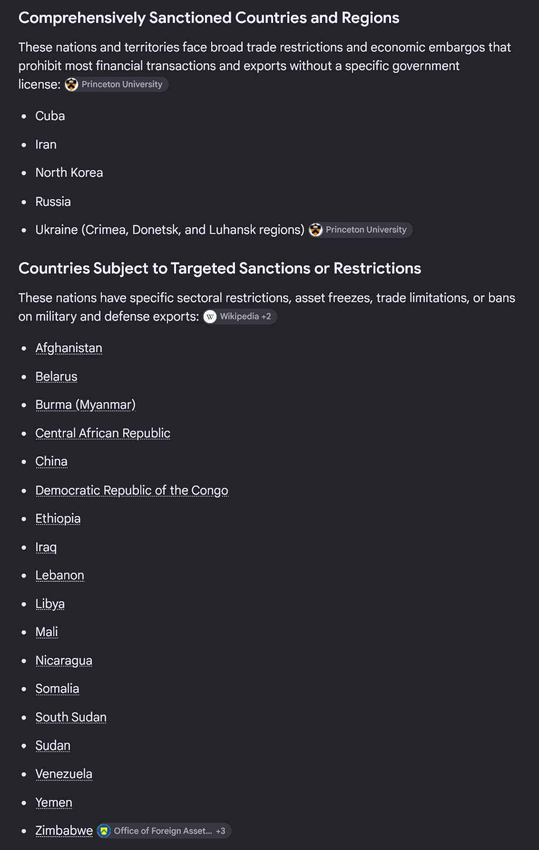The image size is (539, 850).
Task: Open Central African Republic link
Action: point(103,433)
